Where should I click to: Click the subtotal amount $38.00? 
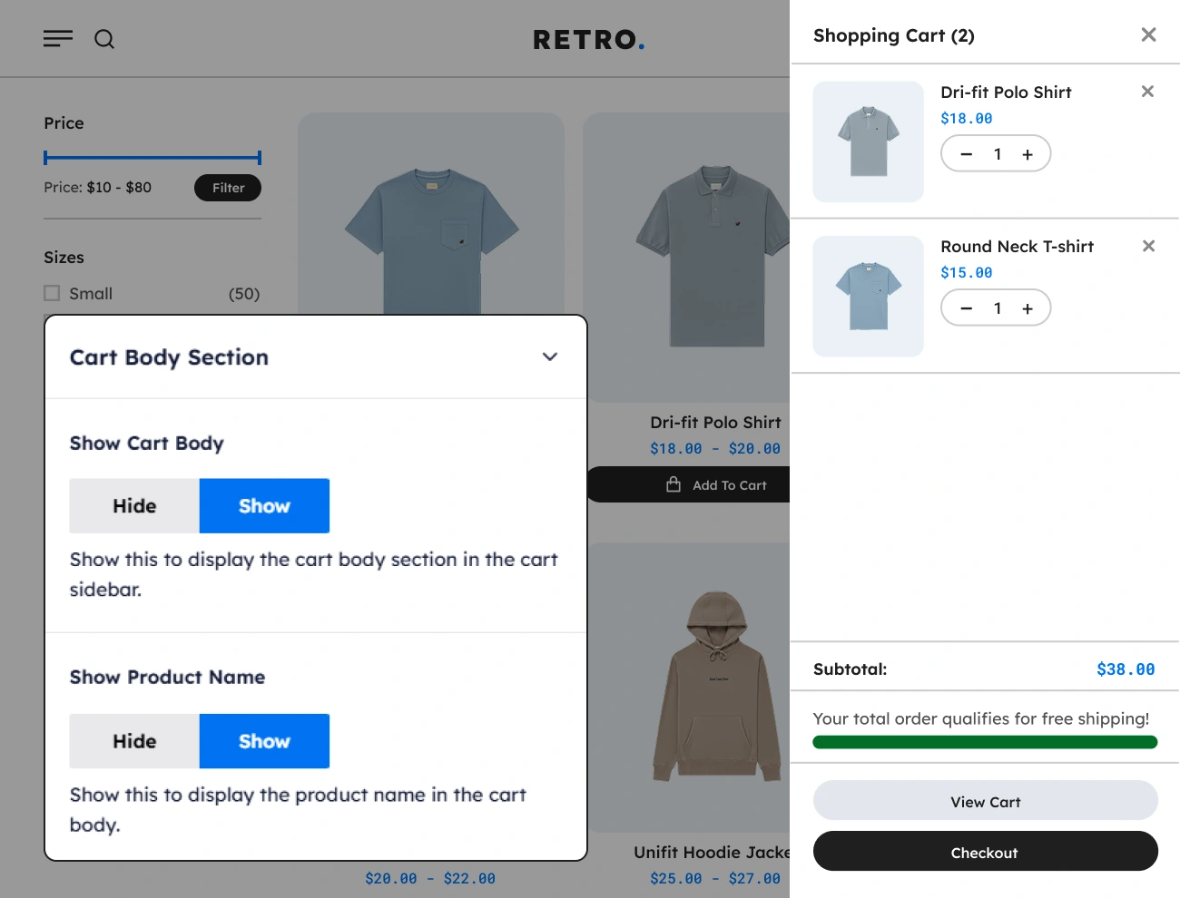pos(1126,669)
